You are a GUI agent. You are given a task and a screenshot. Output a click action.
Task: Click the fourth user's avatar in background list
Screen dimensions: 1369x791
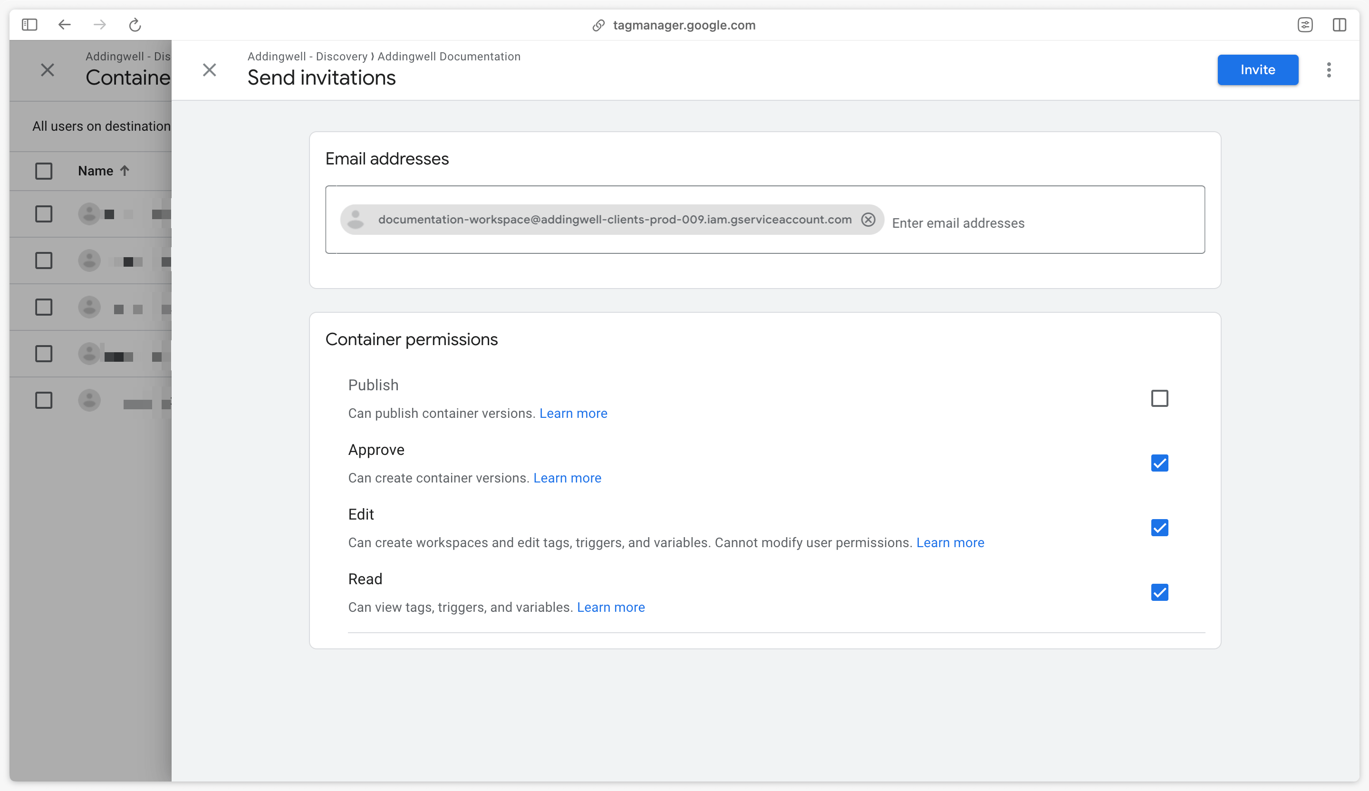tap(89, 354)
